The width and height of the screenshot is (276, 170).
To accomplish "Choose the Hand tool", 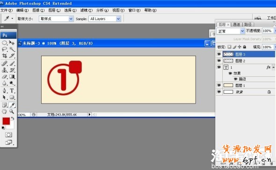I will (x=4, y=111).
